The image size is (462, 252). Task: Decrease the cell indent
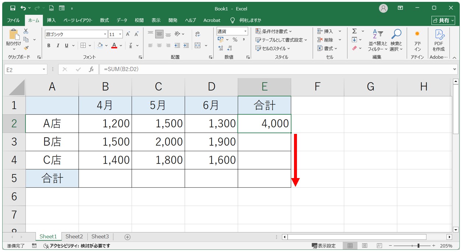177,46
